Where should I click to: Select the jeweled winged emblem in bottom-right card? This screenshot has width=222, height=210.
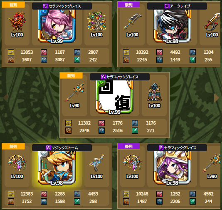(x=132, y=163)
